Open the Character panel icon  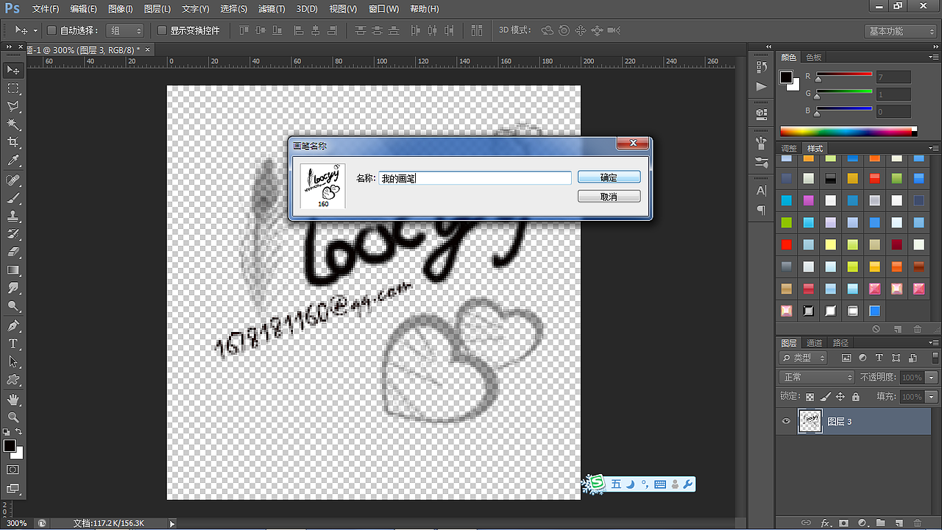point(762,191)
